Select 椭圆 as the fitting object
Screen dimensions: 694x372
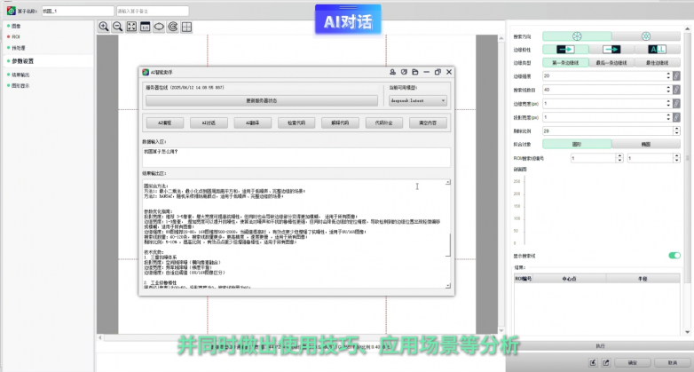tap(645, 143)
